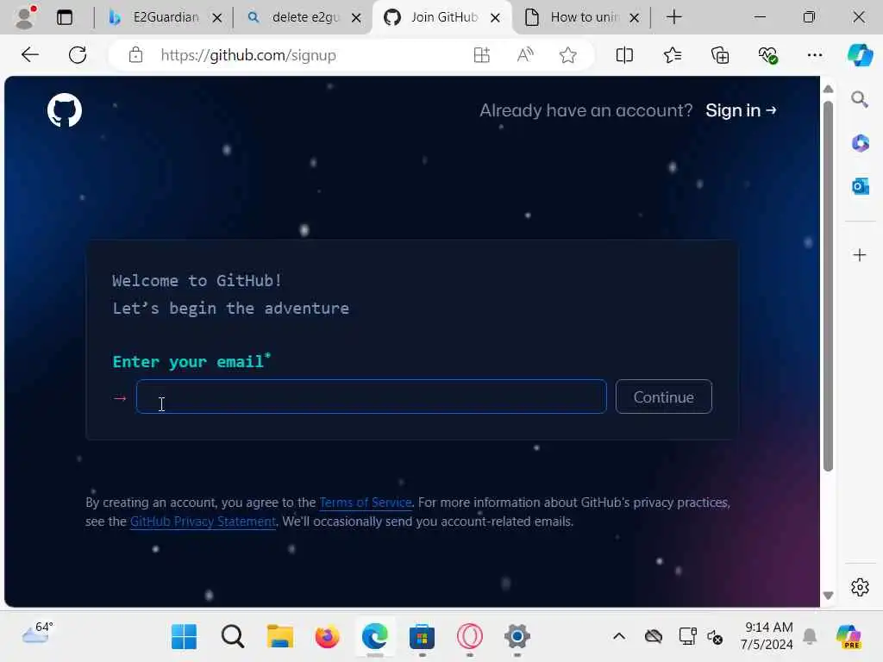View site information lock icon
This screenshot has width=883, height=662.
(x=135, y=55)
